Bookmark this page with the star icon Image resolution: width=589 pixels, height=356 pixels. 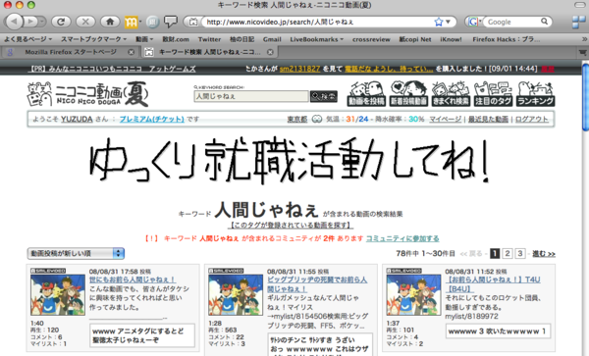[x=439, y=22]
